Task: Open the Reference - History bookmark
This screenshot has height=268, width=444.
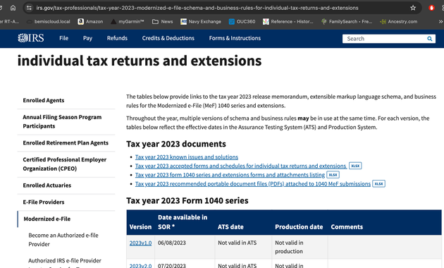Action: click(x=288, y=22)
